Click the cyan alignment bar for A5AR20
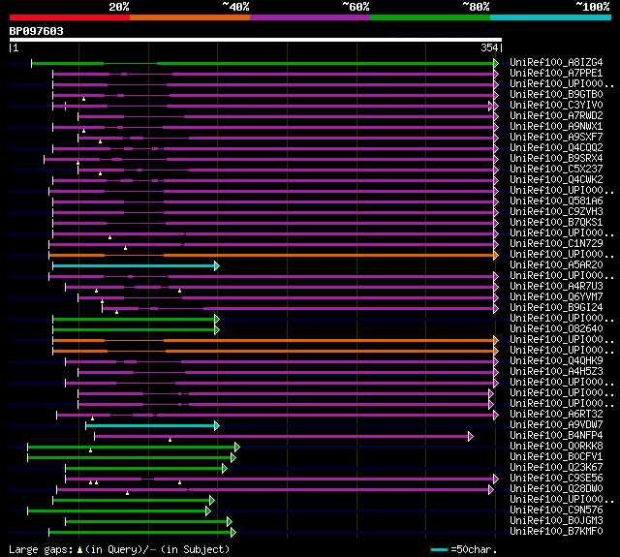This screenshot has height=557, width=620. (134, 265)
